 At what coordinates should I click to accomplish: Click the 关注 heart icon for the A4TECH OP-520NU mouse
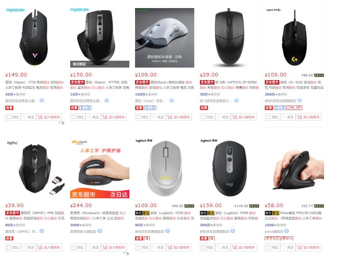point(219,117)
